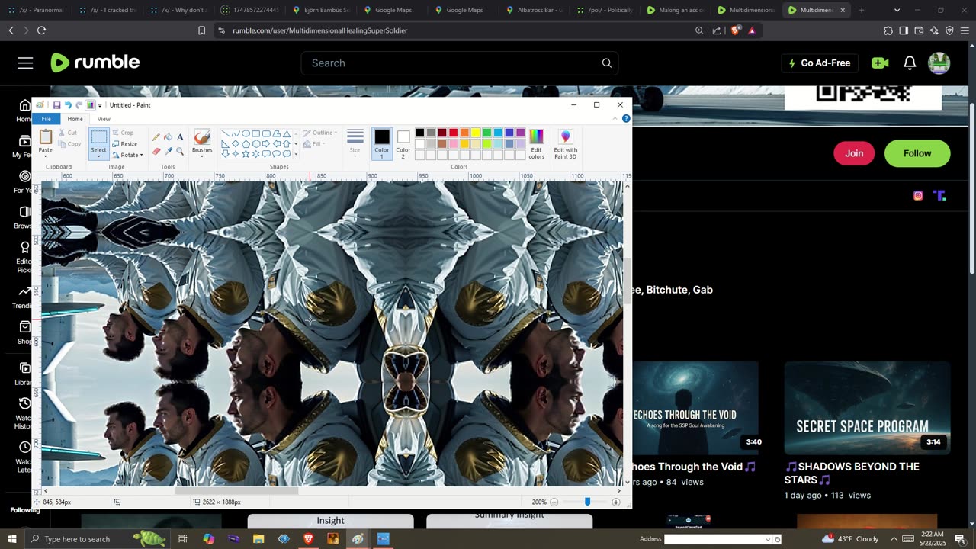Image resolution: width=976 pixels, height=549 pixels.
Task: Click the Join button on Rumble
Action: pos(854,153)
